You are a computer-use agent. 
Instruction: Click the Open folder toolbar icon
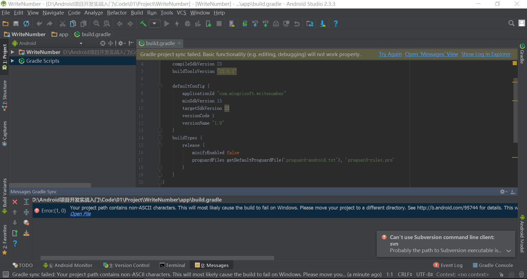coord(5,24)
